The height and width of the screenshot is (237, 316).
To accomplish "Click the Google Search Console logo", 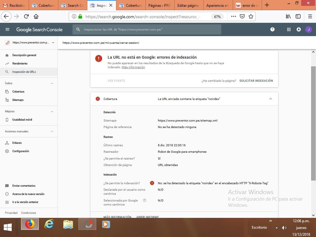I will [39, 29].
